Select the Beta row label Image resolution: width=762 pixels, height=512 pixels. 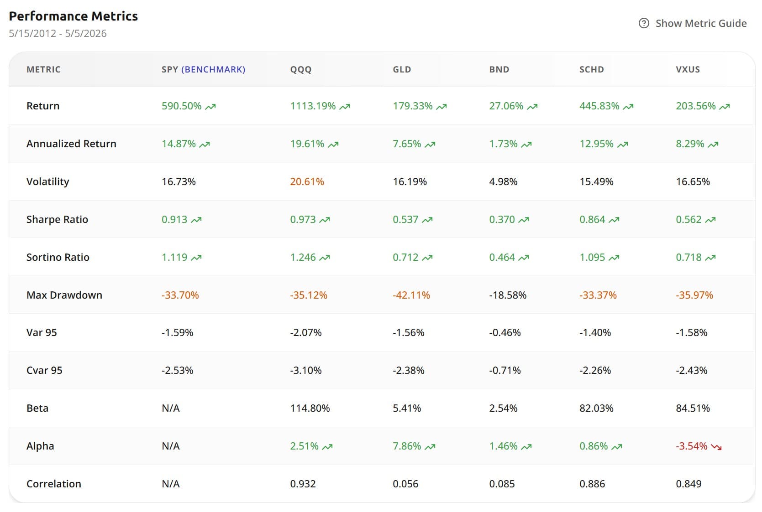click(37, 408)
